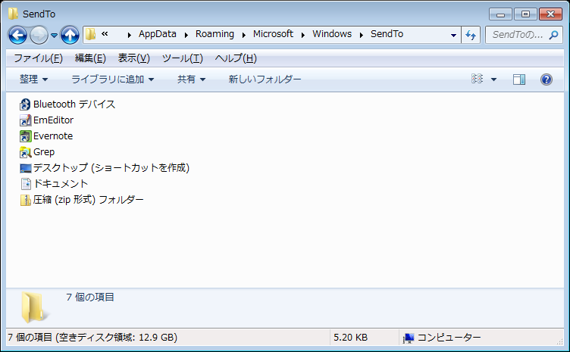Open the ヘルプ(H) menu
Image resolution: width=570 pixels, height=352 pixels.
236,58
